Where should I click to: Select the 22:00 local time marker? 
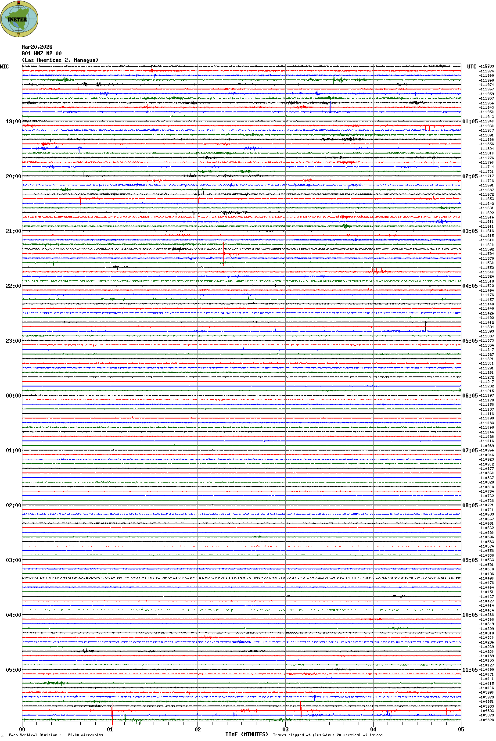click(x=13, y=286)
